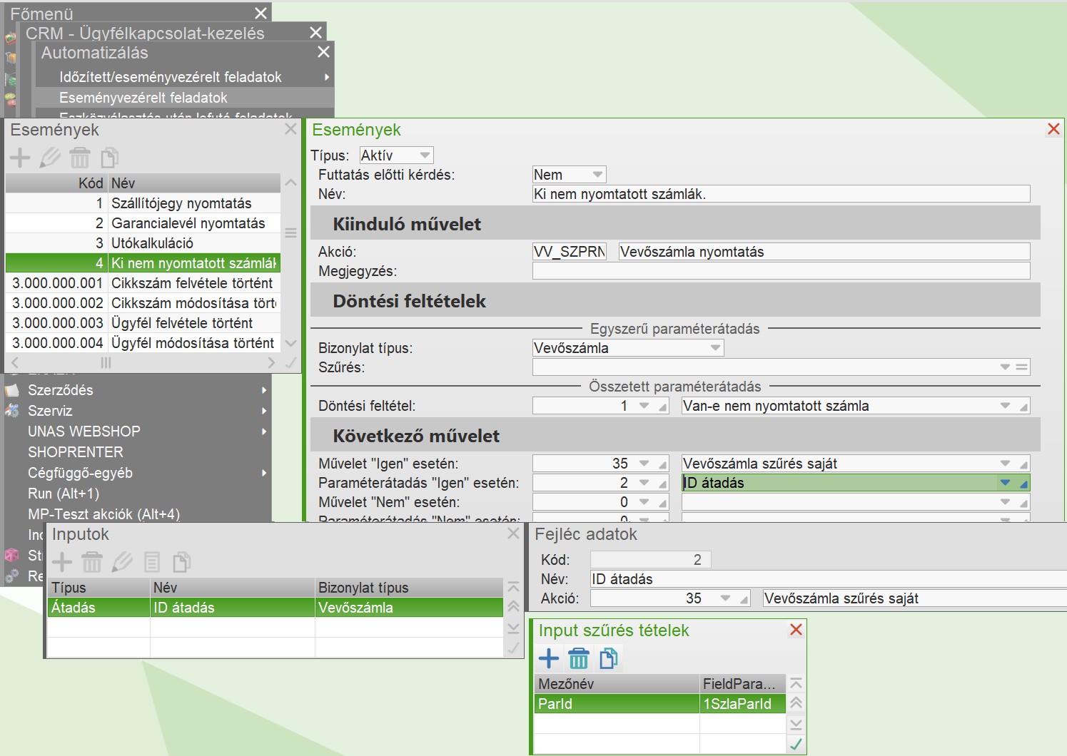Image resolution: width=1067 pixels, height=756 pixels.
Task: Click the UNAS WEBSHOP menu entry
Action: [x=84, y=431]
